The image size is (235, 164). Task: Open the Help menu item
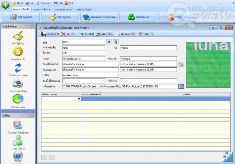30,3
